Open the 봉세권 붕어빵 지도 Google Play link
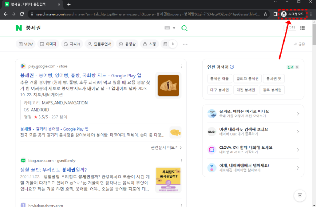316x207 pixels. (x=81, y=76)
